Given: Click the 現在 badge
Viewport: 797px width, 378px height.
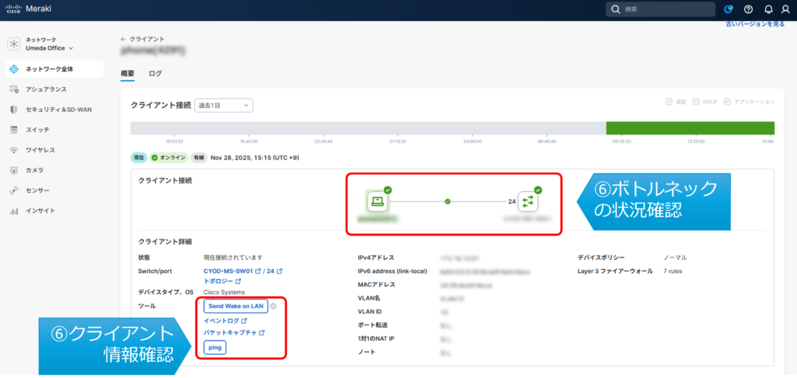Looking at the screenshot, I should tap(139, 158).
